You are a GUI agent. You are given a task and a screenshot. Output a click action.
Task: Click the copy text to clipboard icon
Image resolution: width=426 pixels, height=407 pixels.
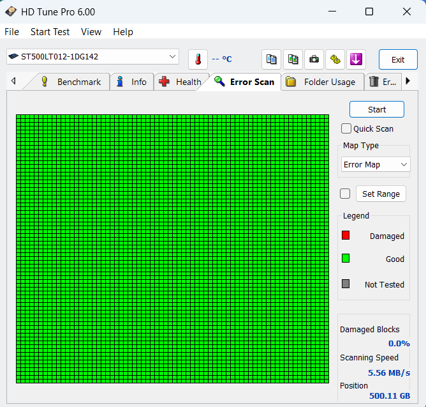point(271,59)
